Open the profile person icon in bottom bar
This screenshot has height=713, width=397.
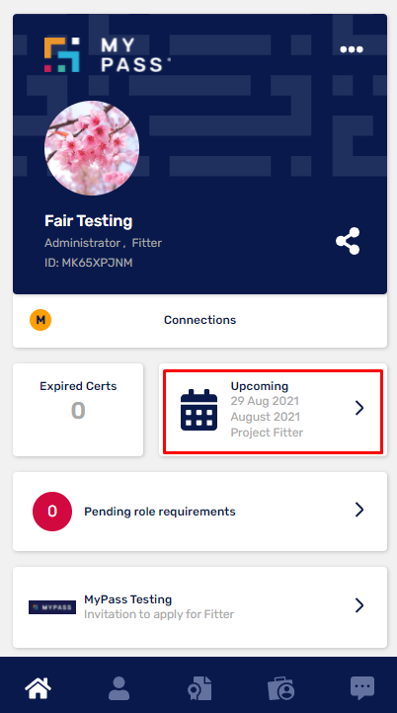119,688
